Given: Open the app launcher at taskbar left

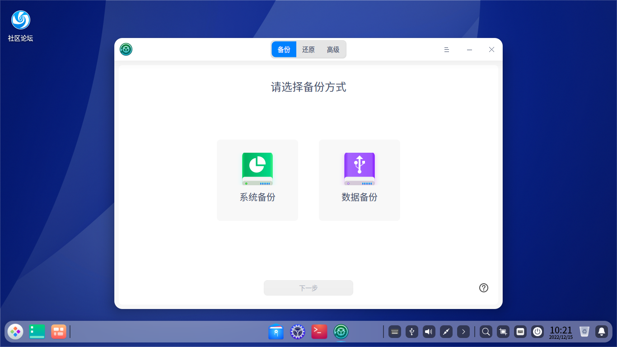Looking at the screenshot, I should click(x=15, y=332).
